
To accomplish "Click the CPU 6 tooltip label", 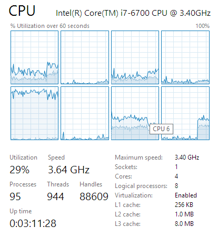I will (161, 129).
